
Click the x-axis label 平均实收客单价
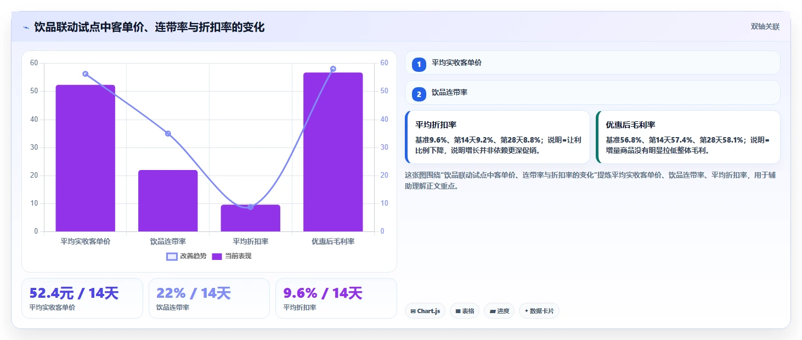click(x=86, y=241)
